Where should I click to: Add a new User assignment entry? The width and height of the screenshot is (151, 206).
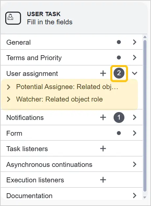click(103, 73)
